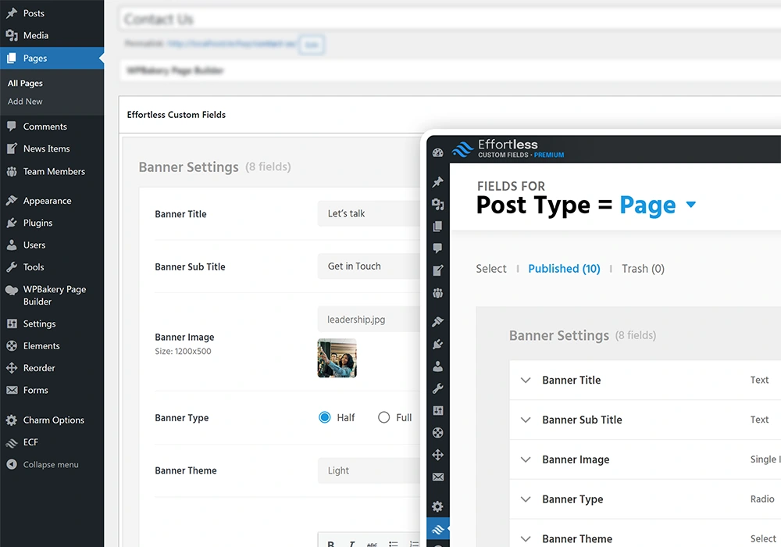
Task: Expand the Banner Title field
Action: [526, 380]
